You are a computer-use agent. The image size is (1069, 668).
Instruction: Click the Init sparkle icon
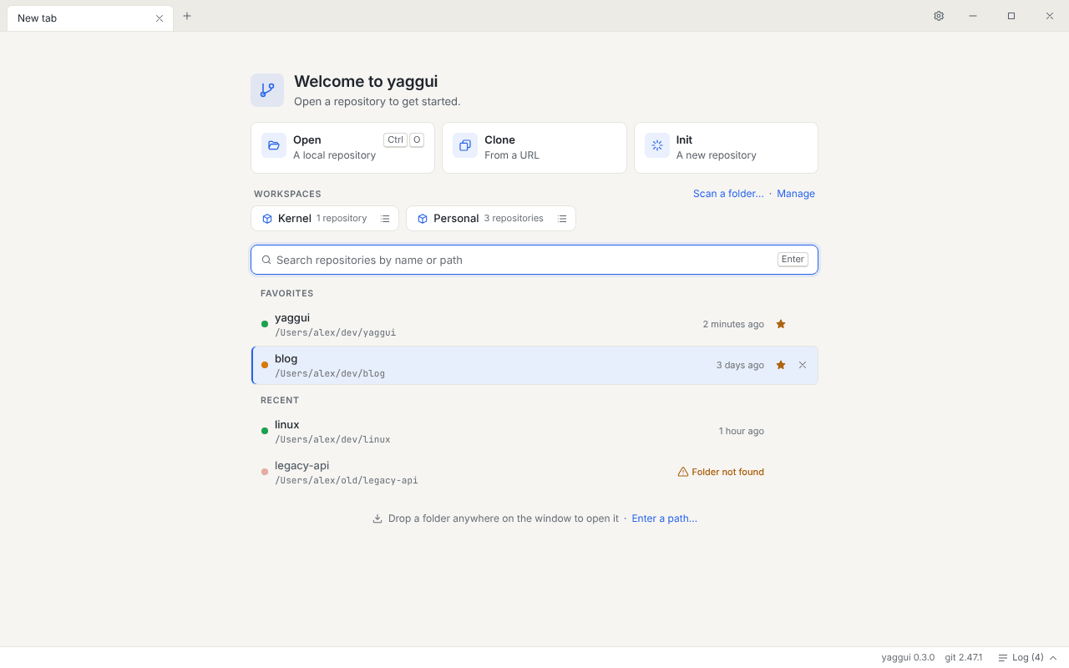[657, 145]
